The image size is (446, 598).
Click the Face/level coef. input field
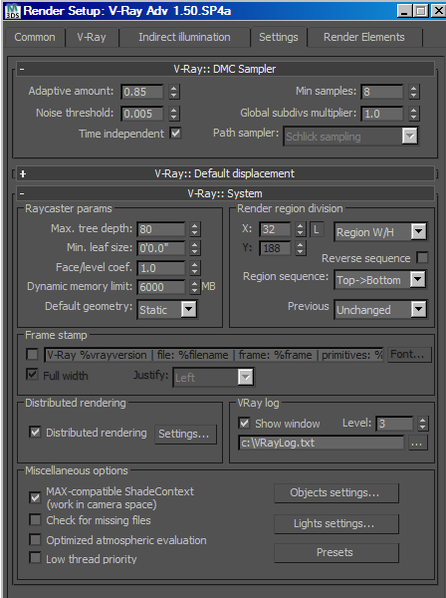pyautogui.click(x=161, y=268)
